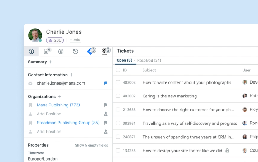Open the Steadman Publishing Group (85) link
This screenshot has width=258, height=162.
coord(68,123)
